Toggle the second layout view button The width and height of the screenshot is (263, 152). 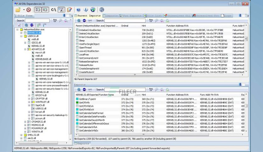[x=45, y=10]
